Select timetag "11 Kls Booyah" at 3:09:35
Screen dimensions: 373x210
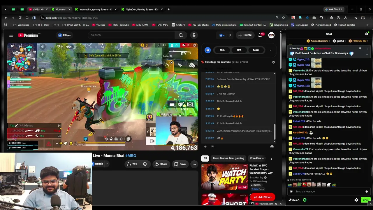[x=230, y=116]
